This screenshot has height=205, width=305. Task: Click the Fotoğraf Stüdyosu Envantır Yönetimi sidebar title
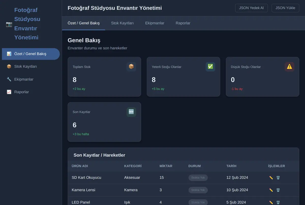[x=27, y=24]
